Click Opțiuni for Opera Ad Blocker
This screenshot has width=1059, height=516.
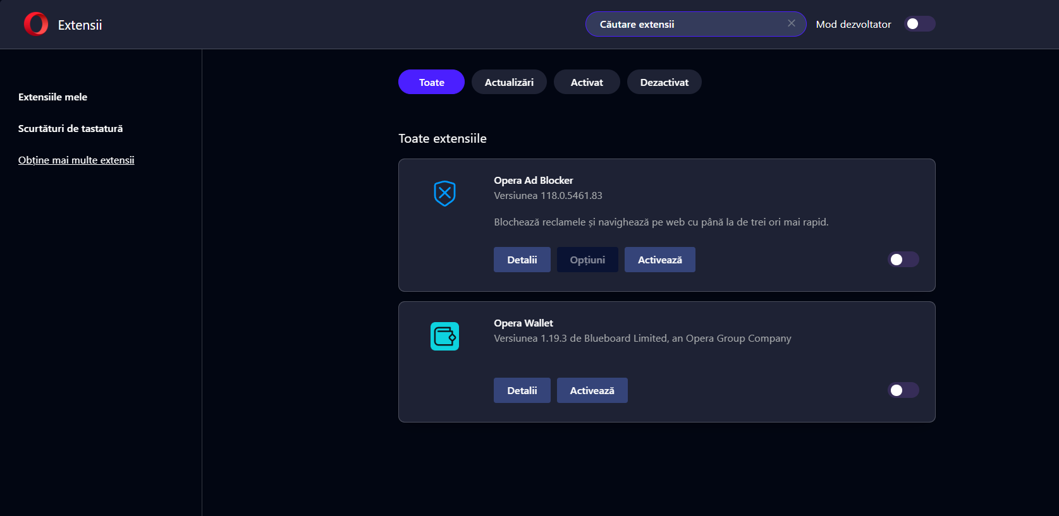pos(587,260)
